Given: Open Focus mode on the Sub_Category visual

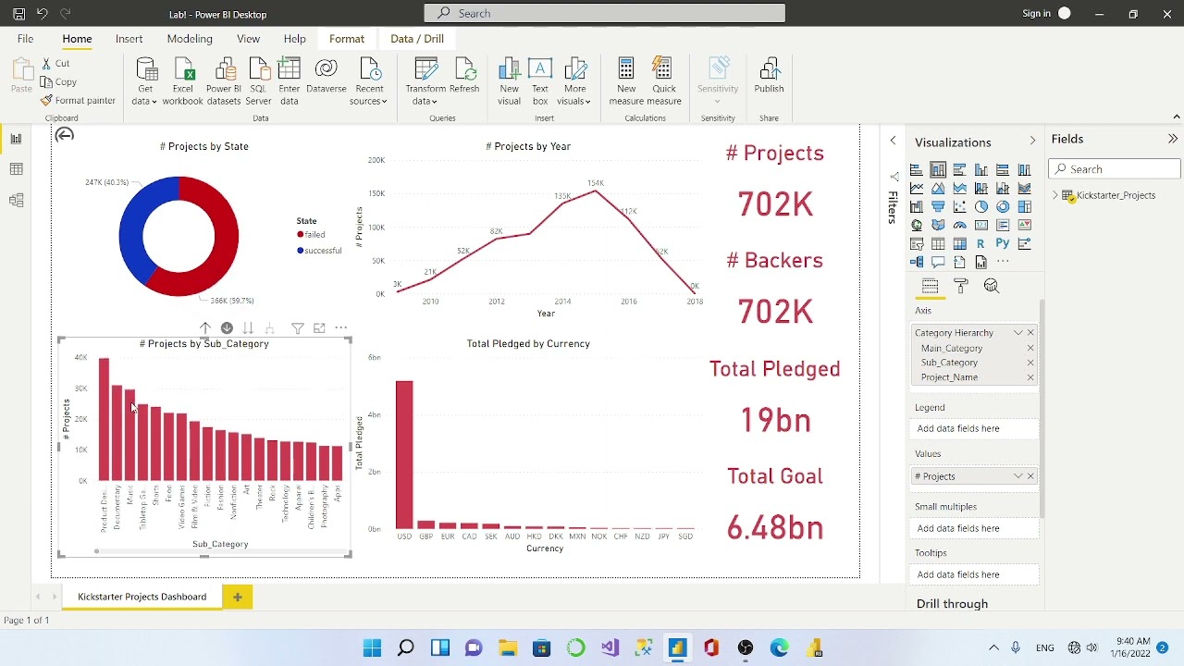Looking at the screenshot, I should pyautogui.click(x=319, y=328).
